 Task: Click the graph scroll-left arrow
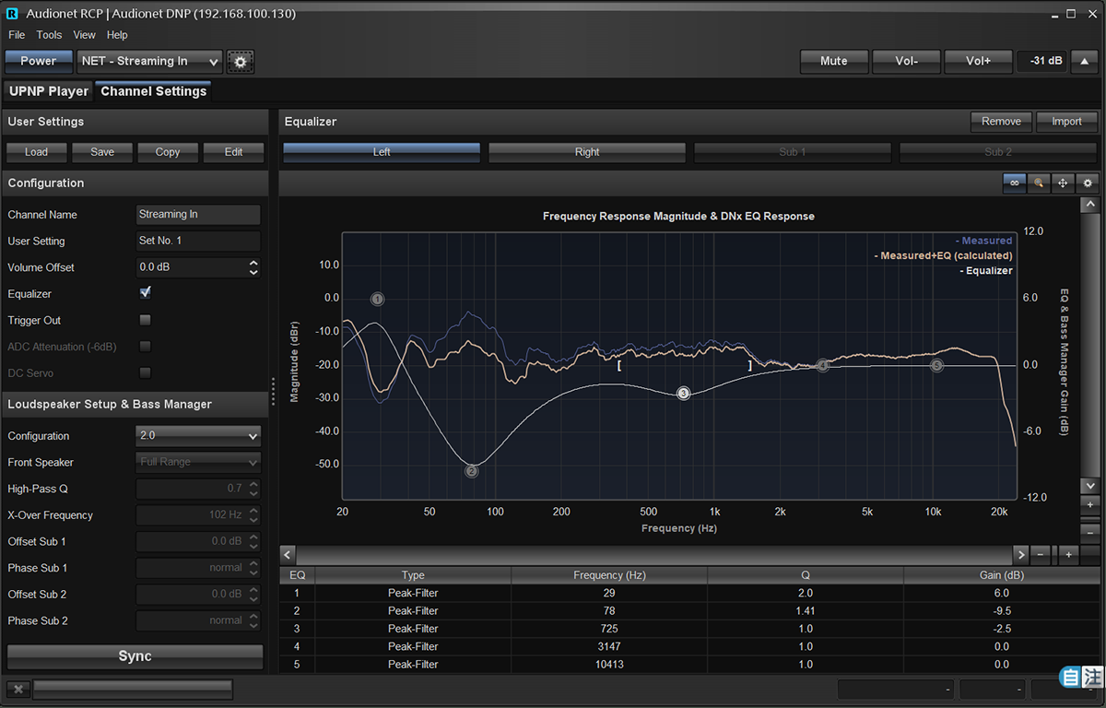288,555
